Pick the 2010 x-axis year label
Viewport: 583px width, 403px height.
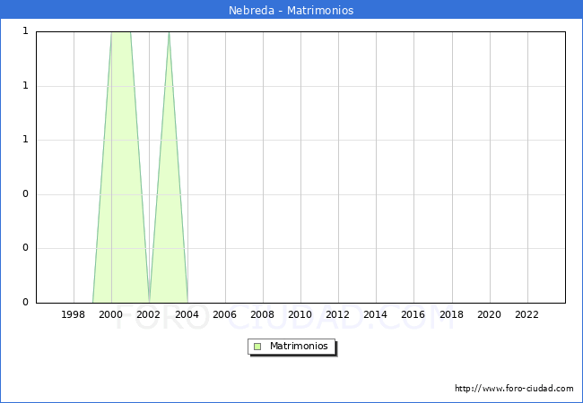click(x=300, y=314)
